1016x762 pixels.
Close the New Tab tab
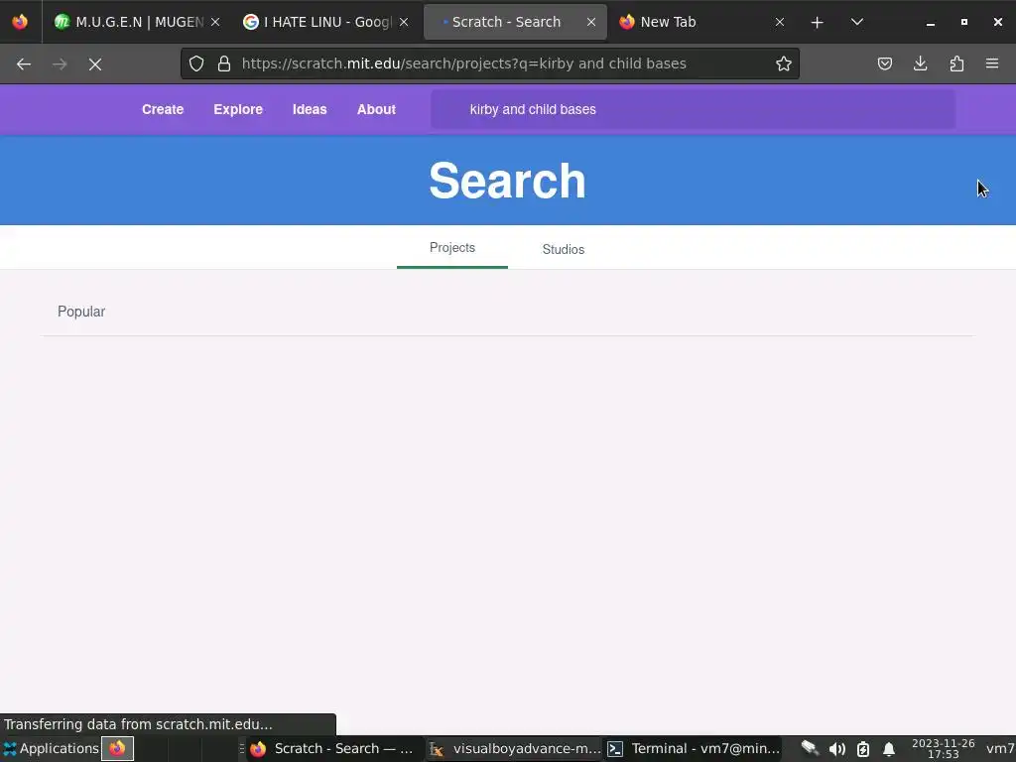(x=780, y=22)
